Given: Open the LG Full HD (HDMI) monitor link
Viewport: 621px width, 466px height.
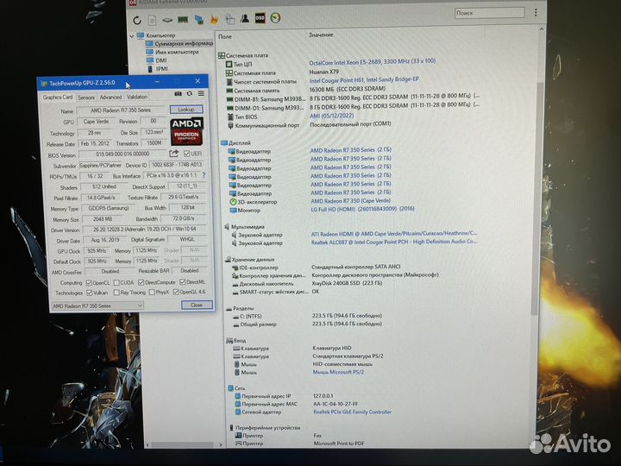Looking at the screenshot, I should click(362, 209).
